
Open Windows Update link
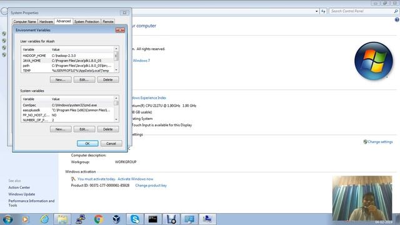(x=22, y=194)
